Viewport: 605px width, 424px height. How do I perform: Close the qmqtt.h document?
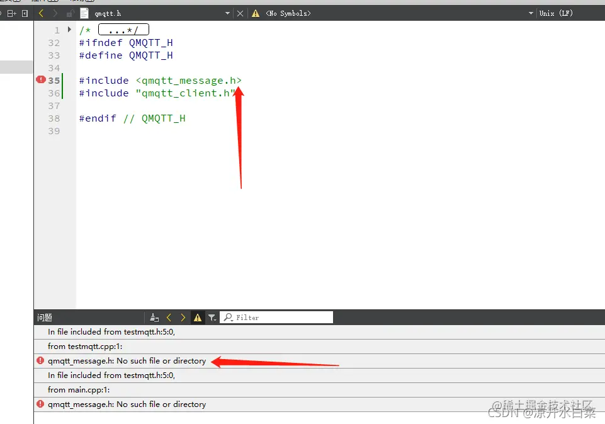coord(240,13)
